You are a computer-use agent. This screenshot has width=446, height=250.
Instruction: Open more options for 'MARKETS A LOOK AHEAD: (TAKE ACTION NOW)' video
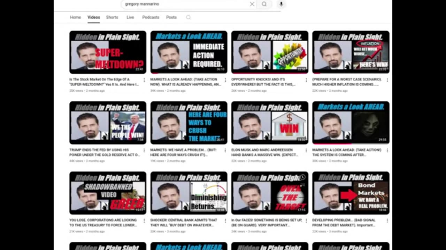click(225, 80)
